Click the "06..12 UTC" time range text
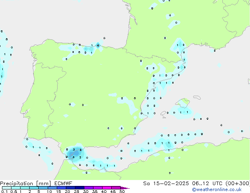This screenshot has height=193, width=250. click(207, 184)
